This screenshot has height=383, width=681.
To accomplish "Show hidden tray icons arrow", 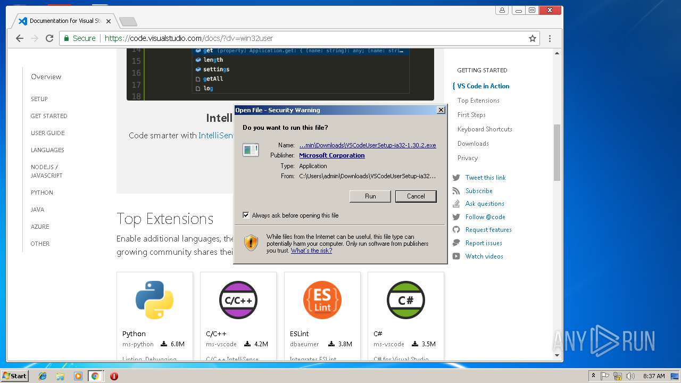I will tap(593, 376).
